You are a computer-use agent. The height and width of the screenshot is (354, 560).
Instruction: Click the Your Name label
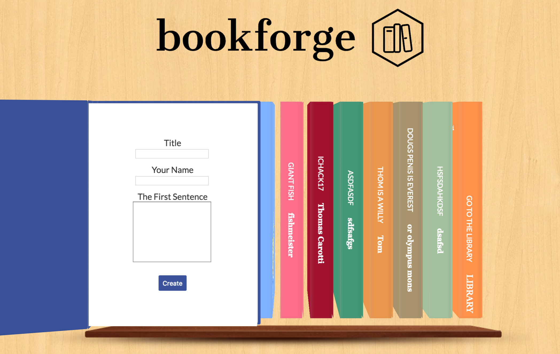[172, 170]
